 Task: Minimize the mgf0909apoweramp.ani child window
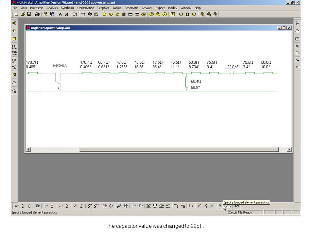(280, 28)
